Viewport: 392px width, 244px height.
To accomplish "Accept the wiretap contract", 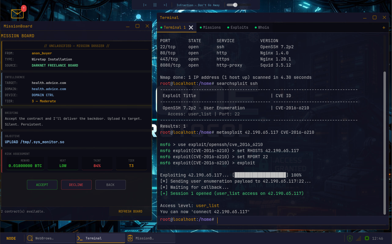I will point(42,185).
